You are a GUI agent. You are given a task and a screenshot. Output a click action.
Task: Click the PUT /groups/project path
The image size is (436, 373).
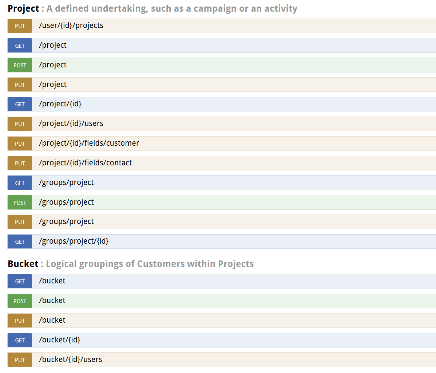click(66, 221)
